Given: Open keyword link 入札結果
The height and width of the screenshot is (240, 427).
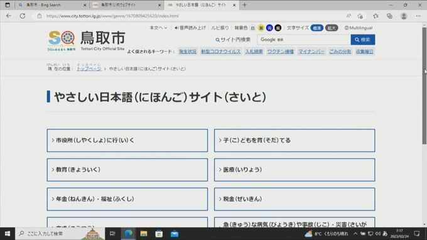Looking at the screenshot, I should click(x=254, y=52).
